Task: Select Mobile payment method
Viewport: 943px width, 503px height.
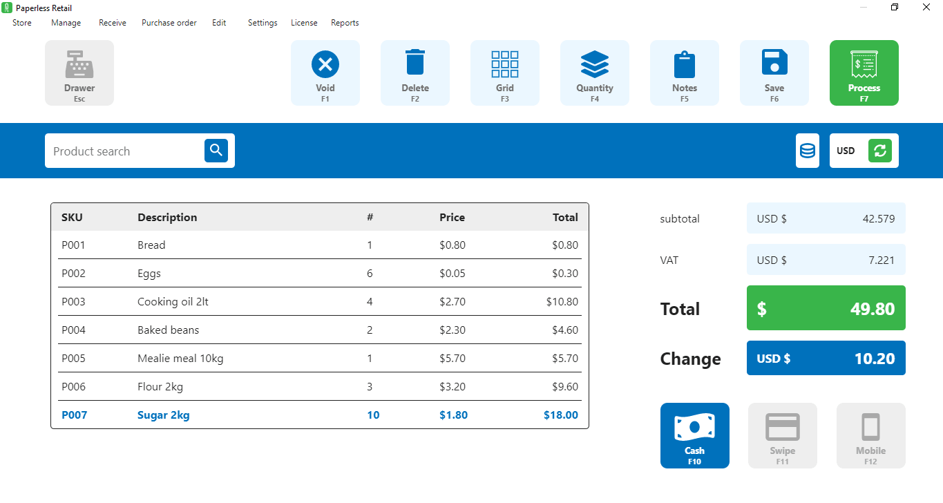Action: click(871, 435)
